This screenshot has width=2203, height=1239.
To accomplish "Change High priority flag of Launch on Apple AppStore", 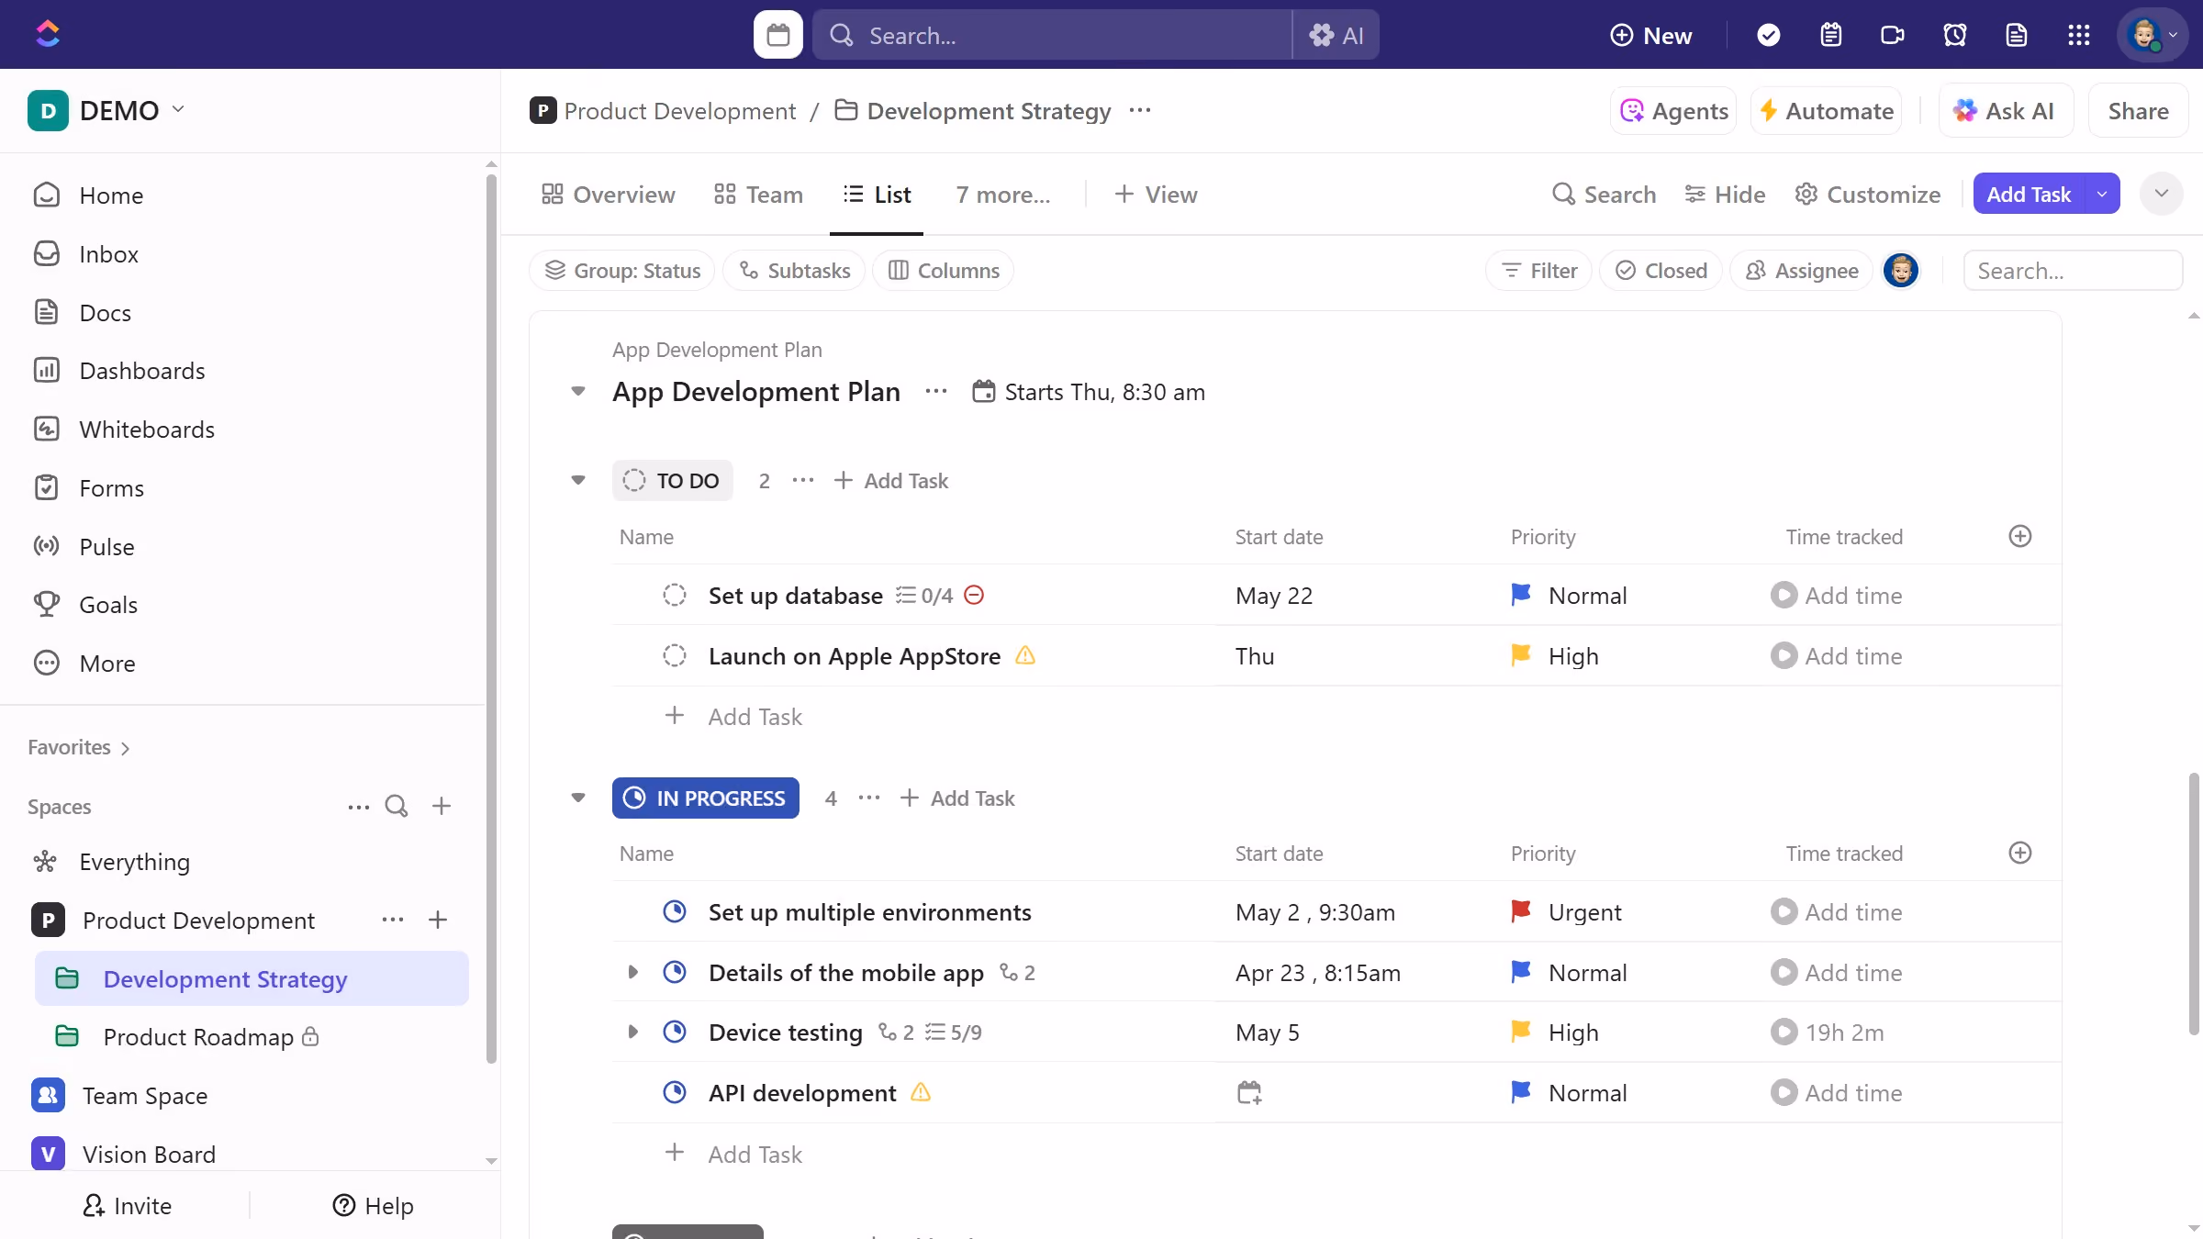I will [1520, 654].
